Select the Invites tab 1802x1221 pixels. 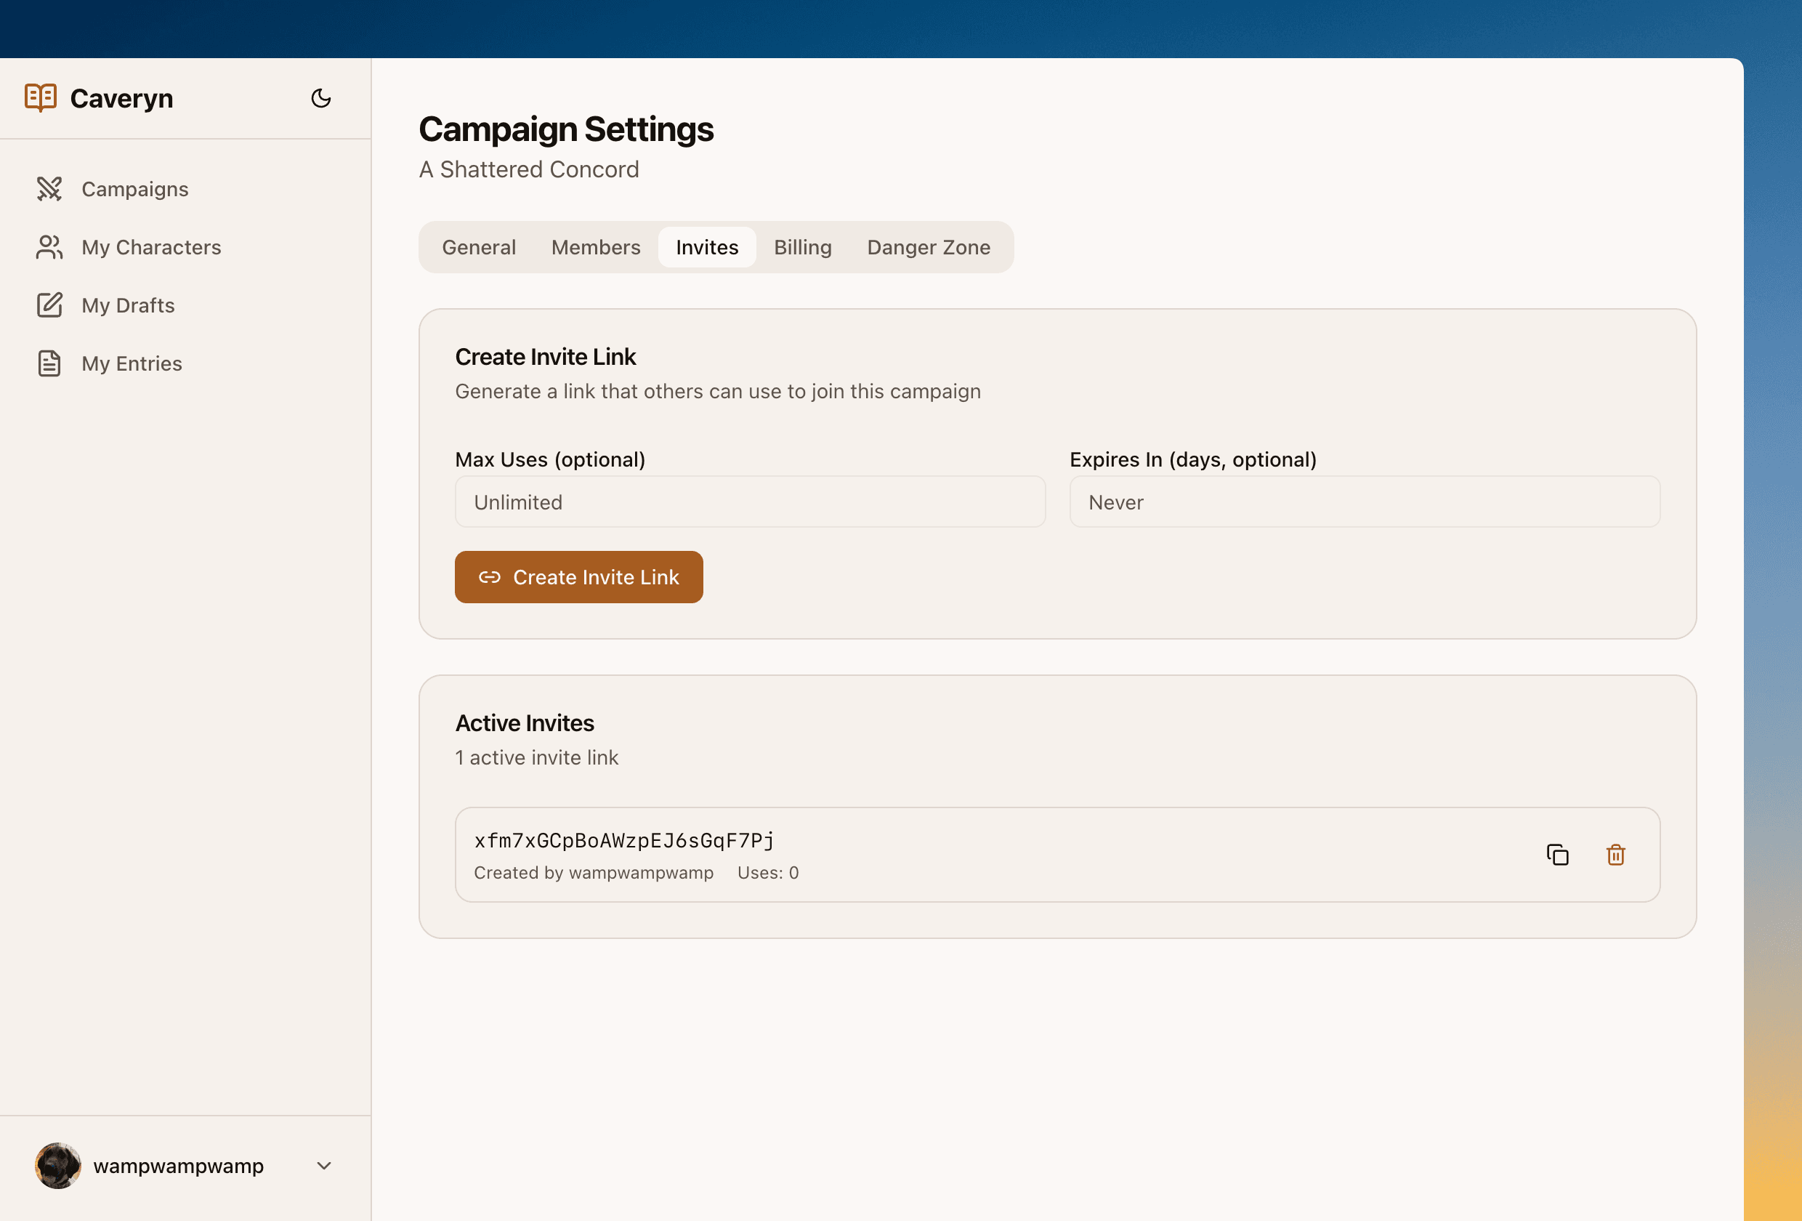coord(706,246)
